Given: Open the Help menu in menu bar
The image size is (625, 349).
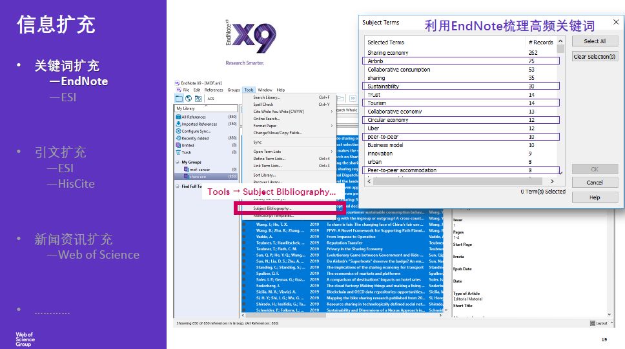Looking at the screenshot, I should [281, 90].
